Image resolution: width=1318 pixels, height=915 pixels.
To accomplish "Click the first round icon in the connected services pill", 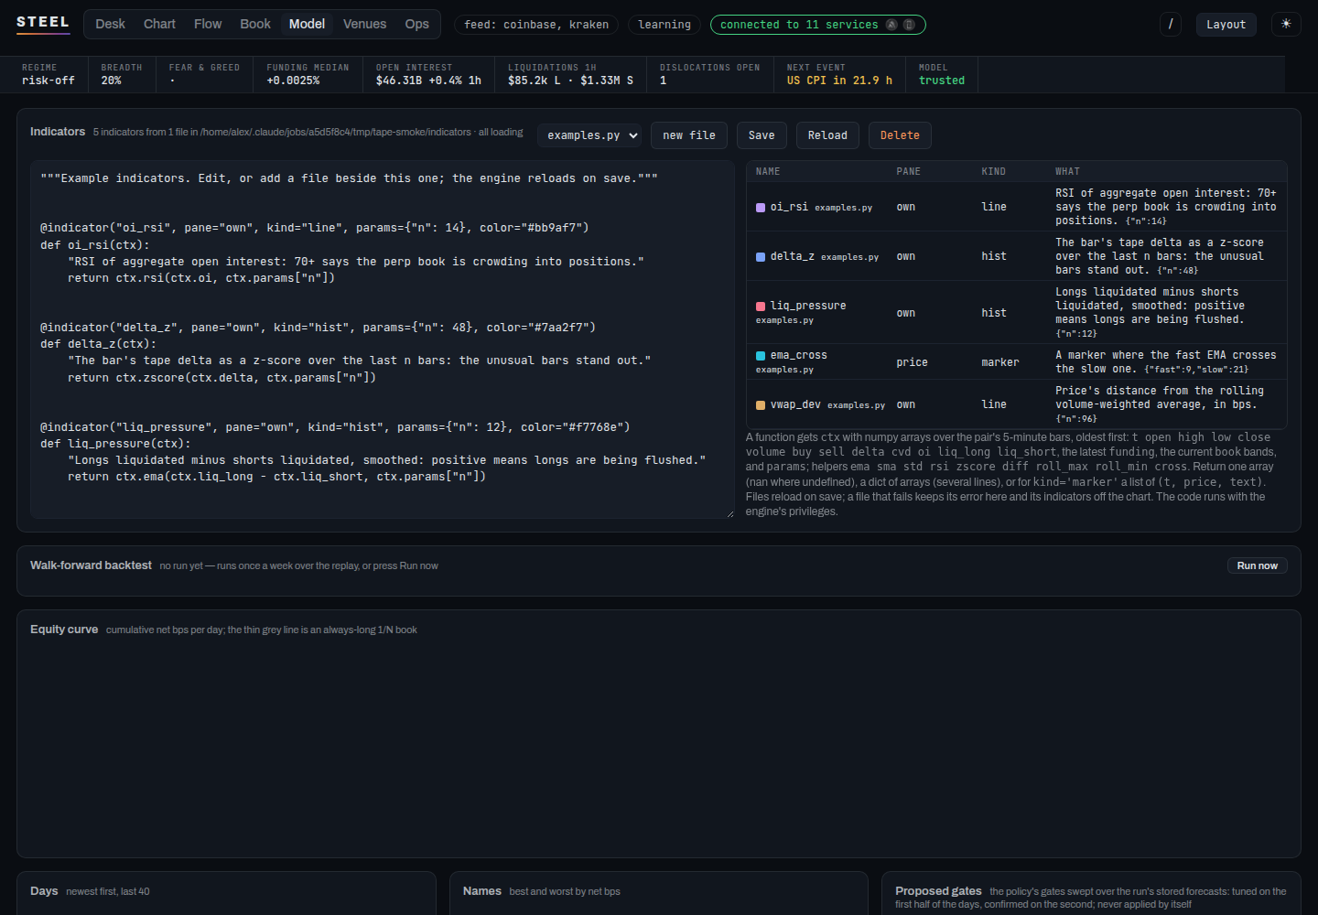I will click(891, 25).
